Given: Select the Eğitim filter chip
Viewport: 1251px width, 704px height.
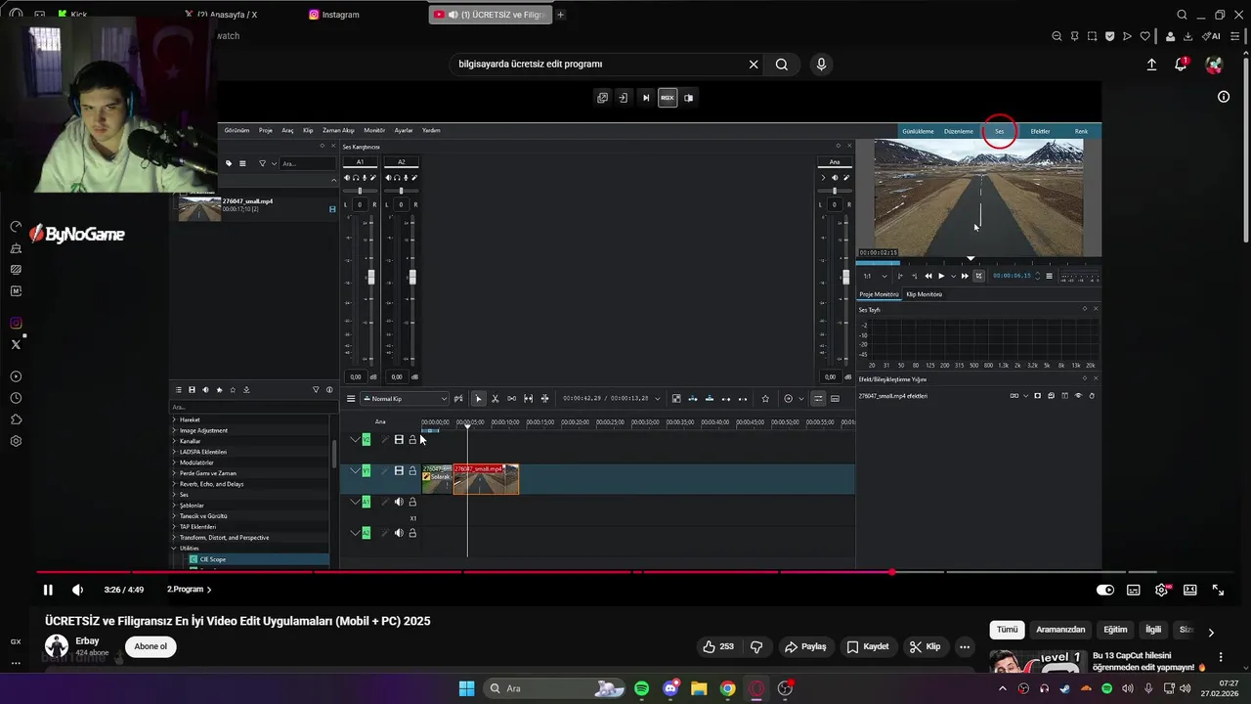Looking at the screenshot, I should click(x=1115, y=630).
